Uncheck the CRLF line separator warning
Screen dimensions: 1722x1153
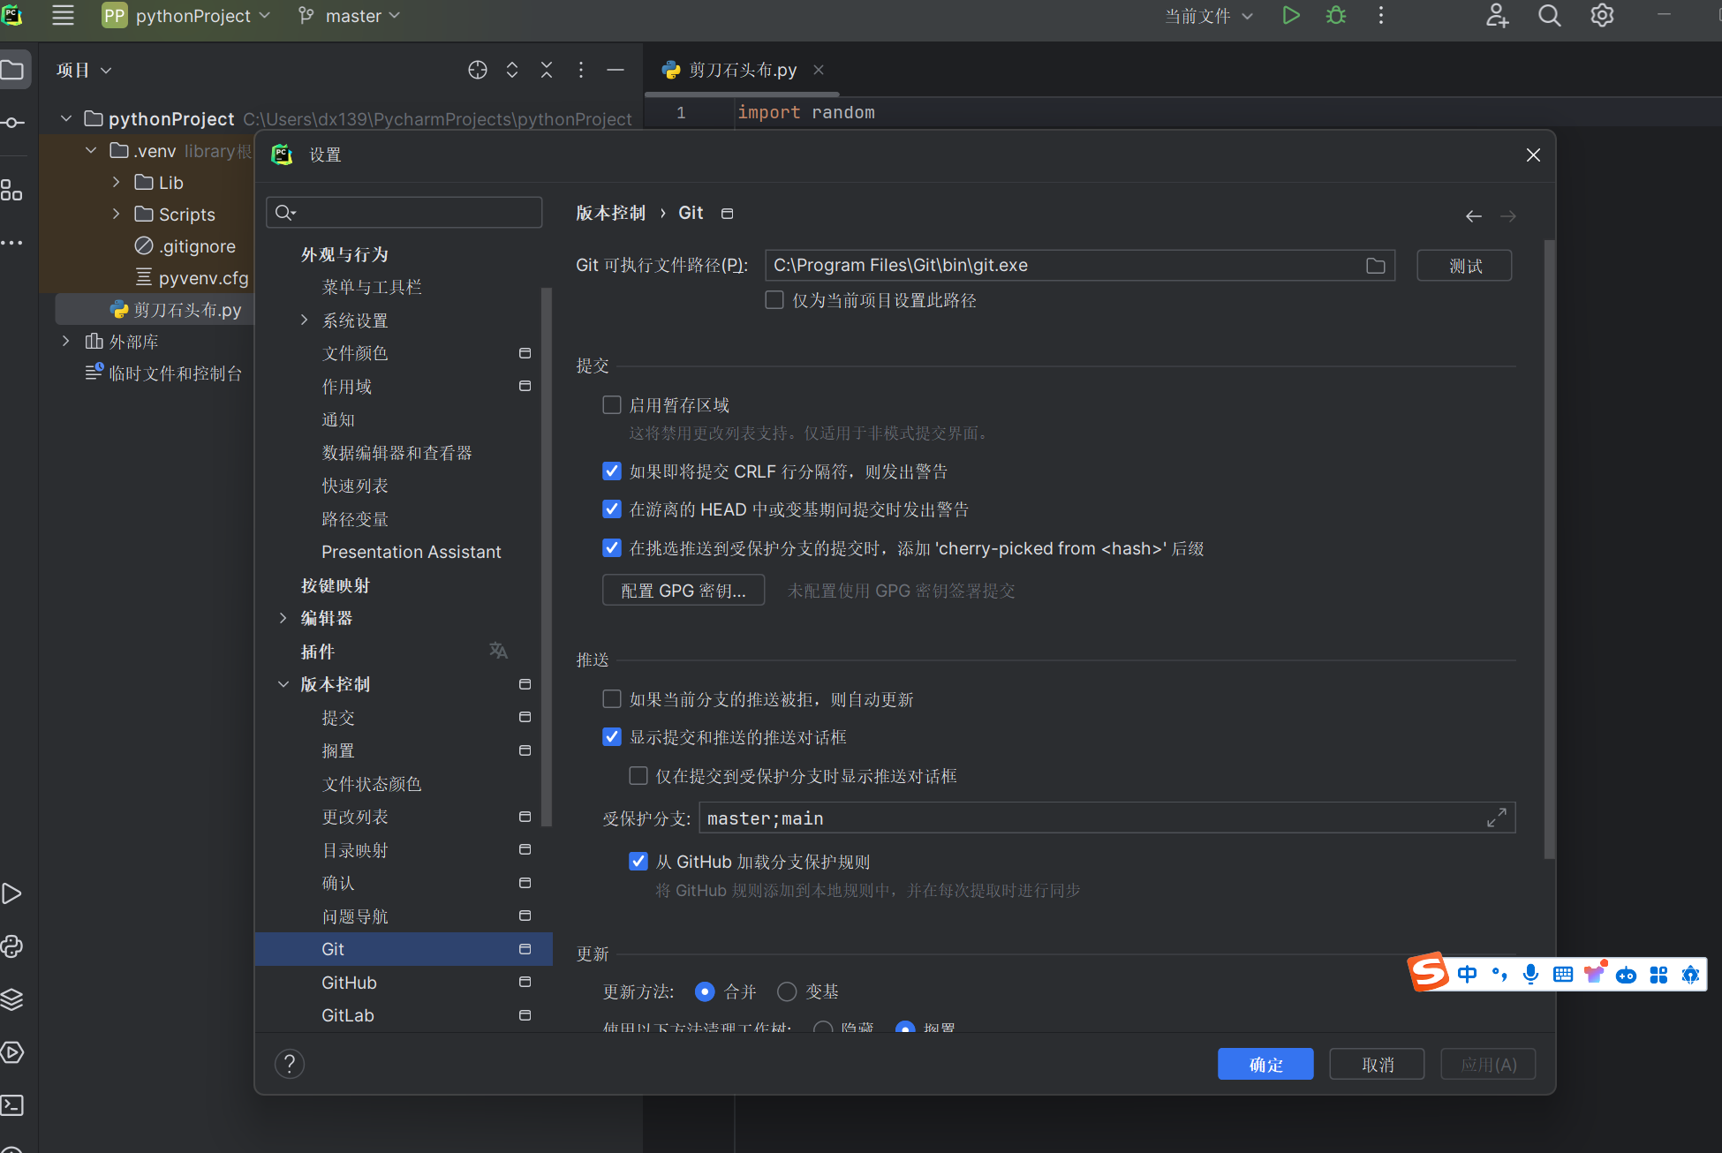coord(612,471)
